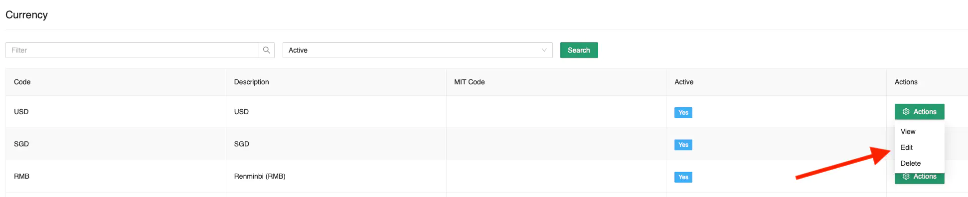Open Actions dropdown for USD row
968x197 pixels.
tap(919, 112)
